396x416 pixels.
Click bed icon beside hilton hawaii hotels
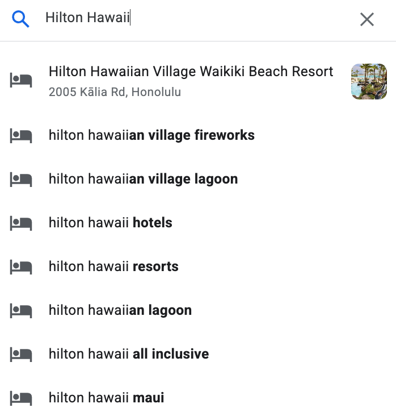pos(21,223)
